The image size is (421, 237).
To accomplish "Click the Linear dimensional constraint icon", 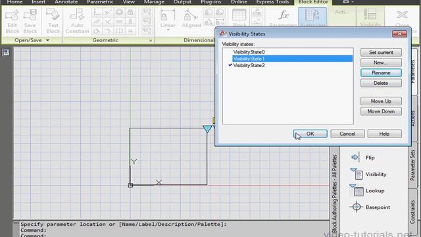I will click(x=168, y=18).
